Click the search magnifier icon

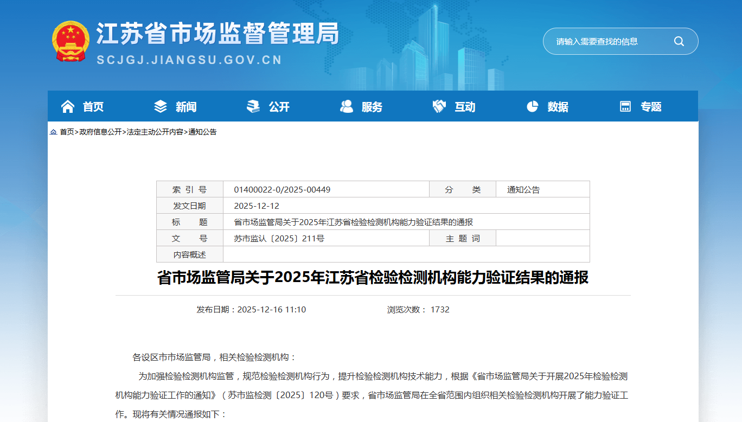(x=679, y=41)
